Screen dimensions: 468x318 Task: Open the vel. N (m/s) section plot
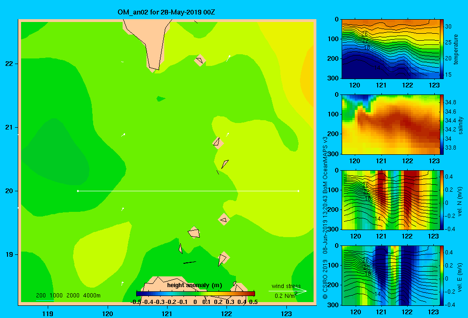[391, 200]
